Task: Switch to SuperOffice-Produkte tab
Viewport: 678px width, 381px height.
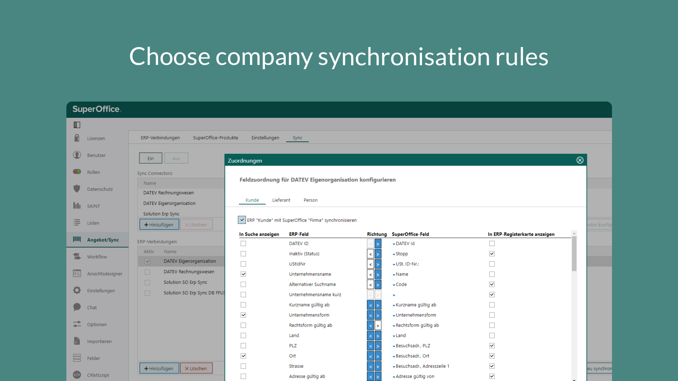Action: pos(215,138)
